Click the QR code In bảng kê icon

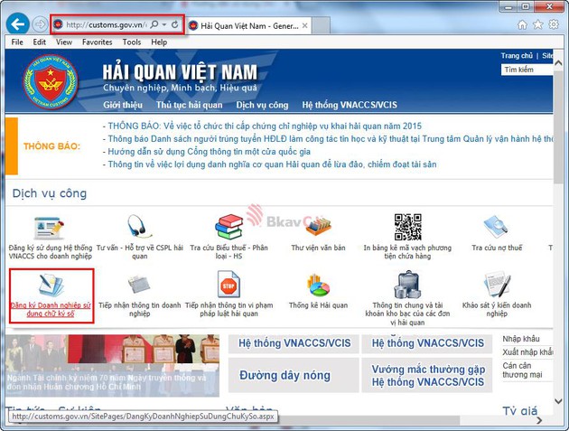[408, 227]
